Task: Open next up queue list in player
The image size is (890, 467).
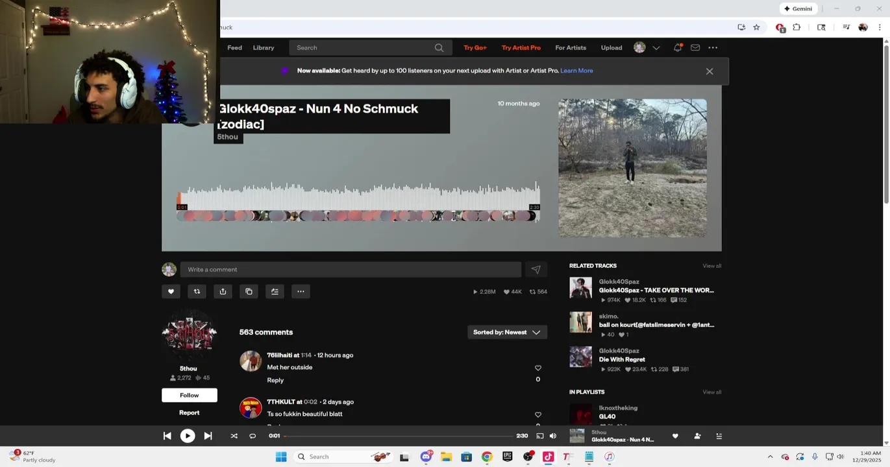Action: (719, 436)
